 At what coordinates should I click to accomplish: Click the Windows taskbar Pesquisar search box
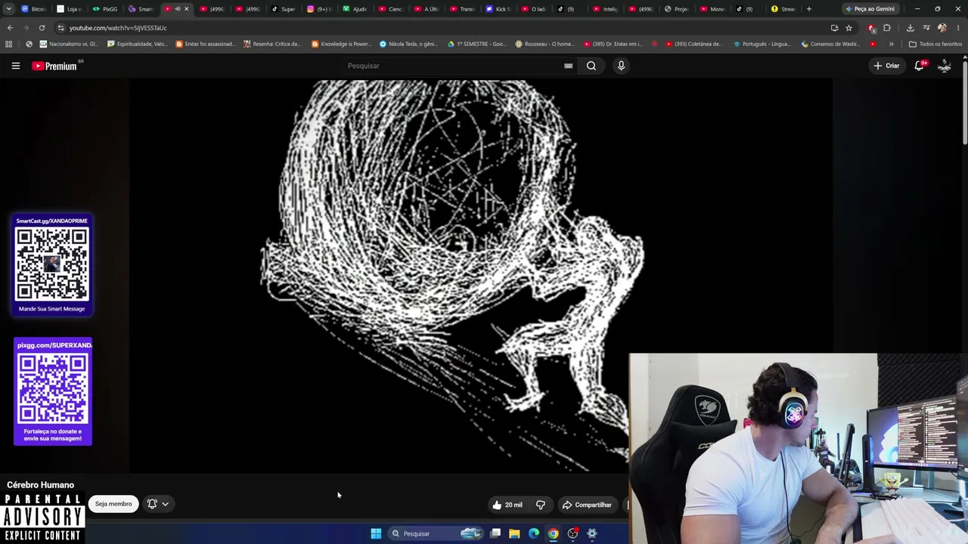[x=435, y=533]
